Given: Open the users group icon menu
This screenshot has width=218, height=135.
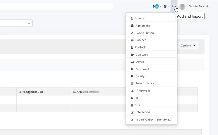Looking at the screenshot, I should (x=166, y=6).
